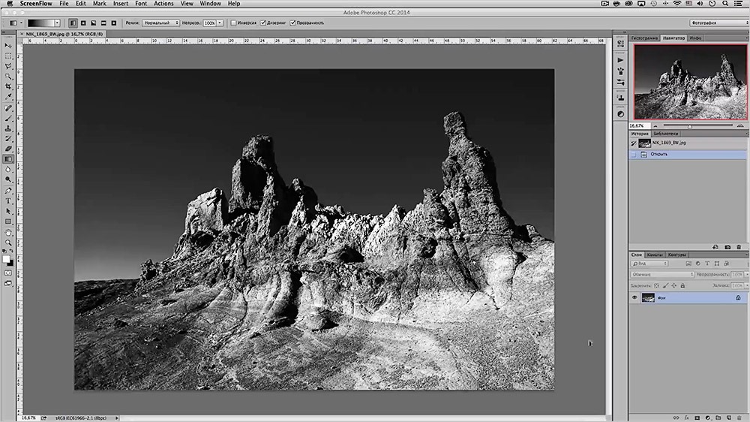
Task: Hide the Фон layer with the eye icon
Action: click(x=634, y=298)
